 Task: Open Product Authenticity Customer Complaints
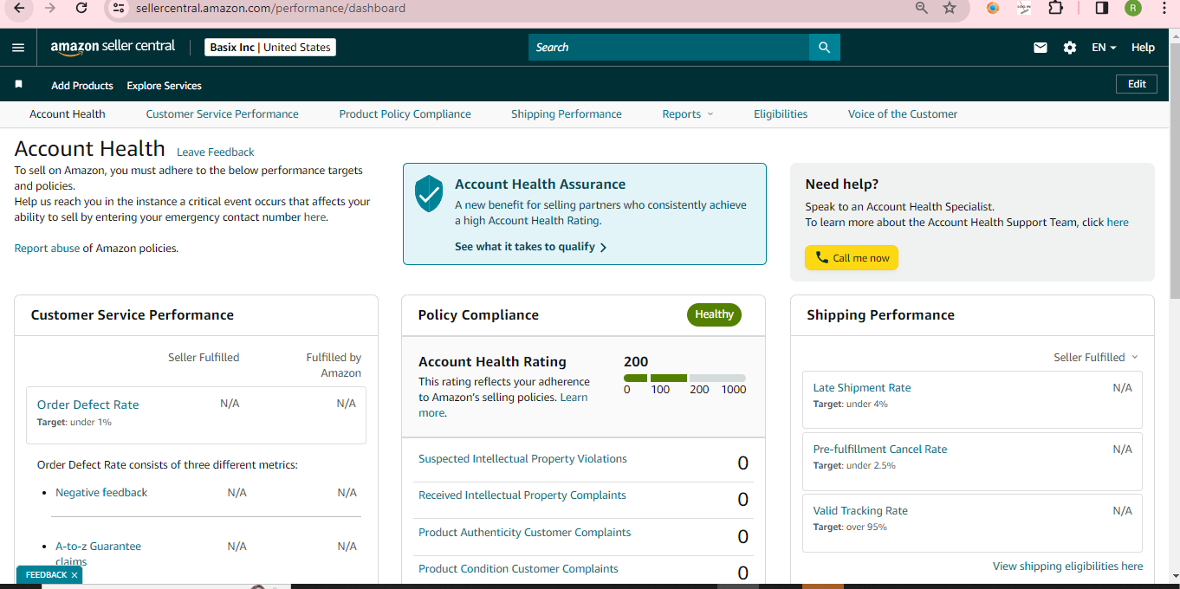(524, 533)
